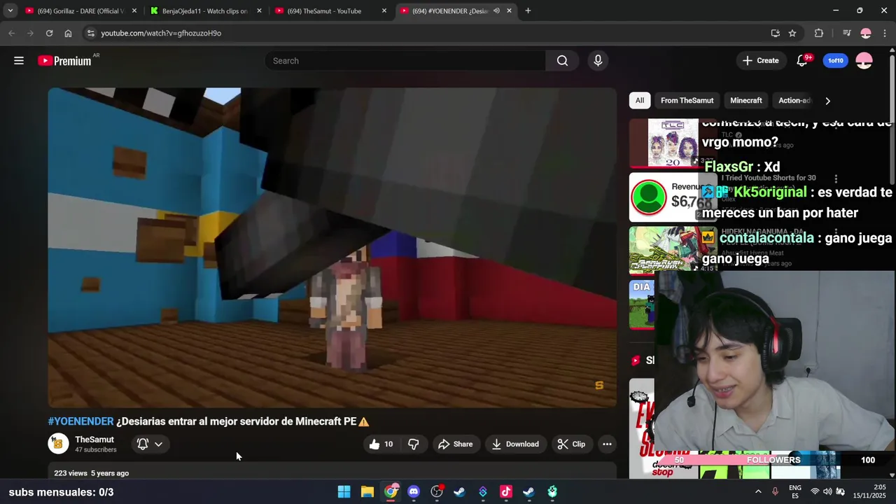Open options for 'I Tried Youtube Shorts' video
The height and width of the screenshot is (504, 896).
836,179
